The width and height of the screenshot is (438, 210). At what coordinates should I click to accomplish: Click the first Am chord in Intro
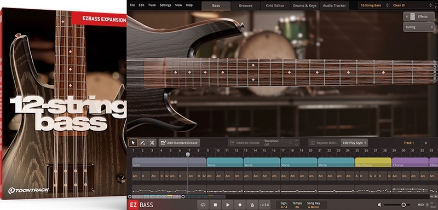click(x=136, y=176)
